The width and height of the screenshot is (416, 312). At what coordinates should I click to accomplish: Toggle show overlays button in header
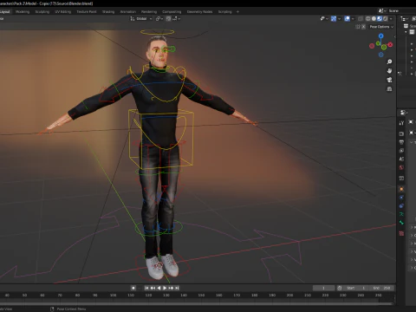tap(347, 18)
